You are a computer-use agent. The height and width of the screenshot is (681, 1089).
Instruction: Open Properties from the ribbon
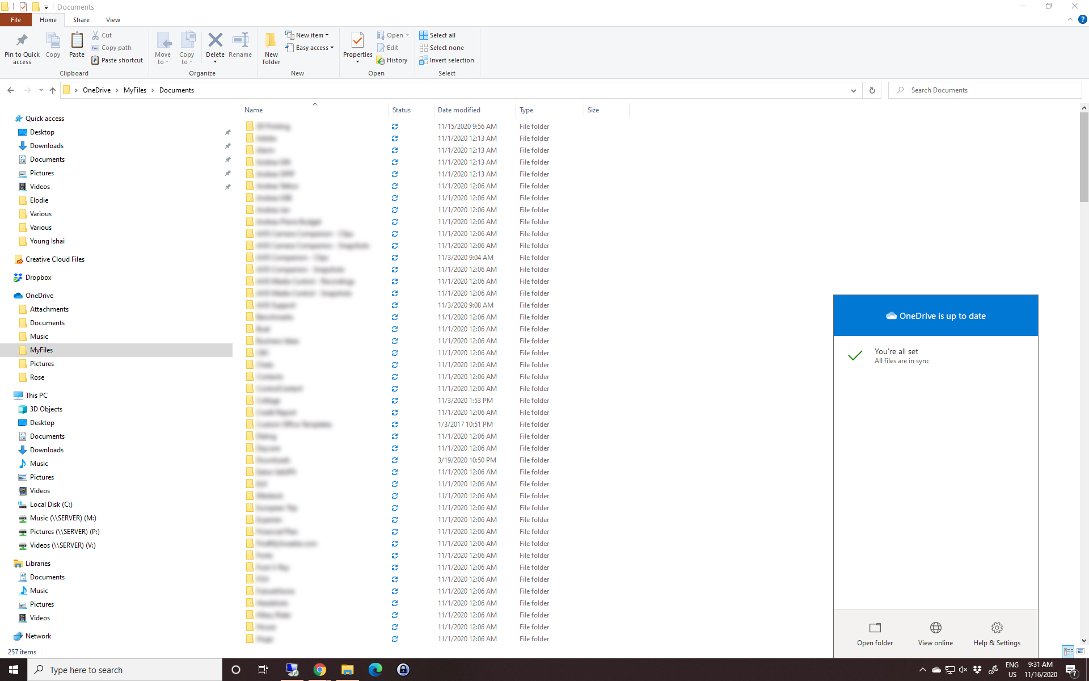pyautogui.click(x=357, y=41)
